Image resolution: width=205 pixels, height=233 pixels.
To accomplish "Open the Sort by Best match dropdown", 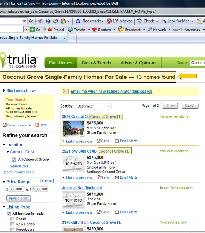I will pos(94,106).
